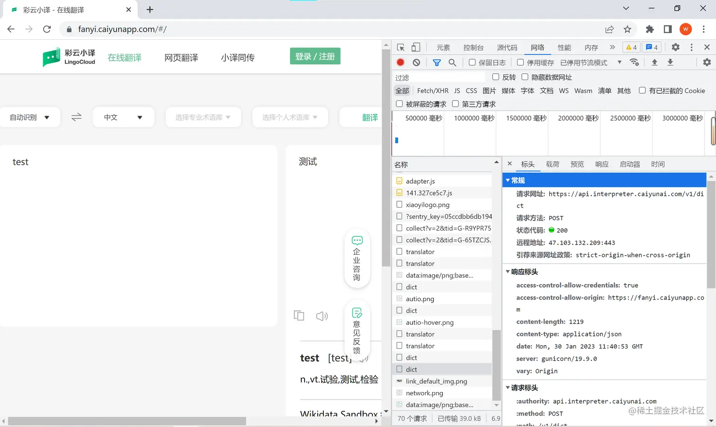
Task: Open 选择个人术语库 dropdown
Action: (290, 117)
